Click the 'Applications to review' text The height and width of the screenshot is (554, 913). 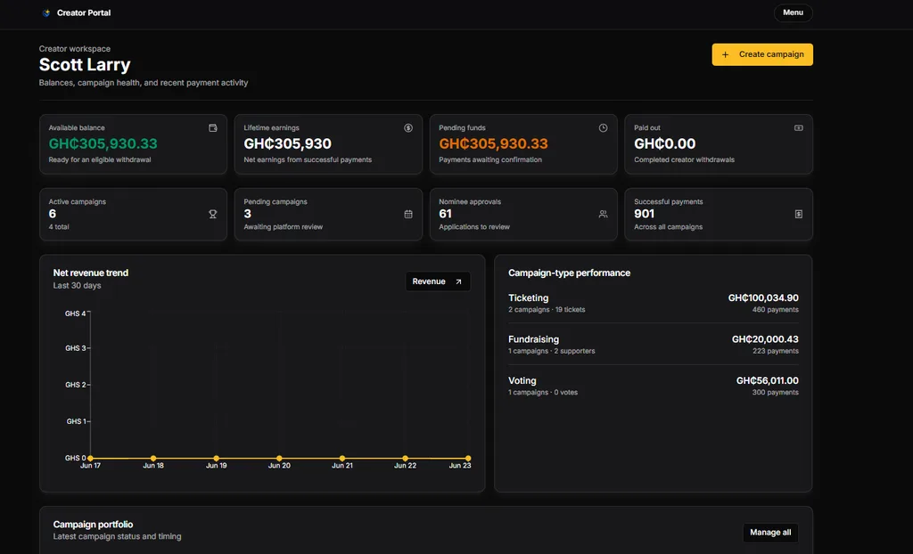click(x=474, y=227)
